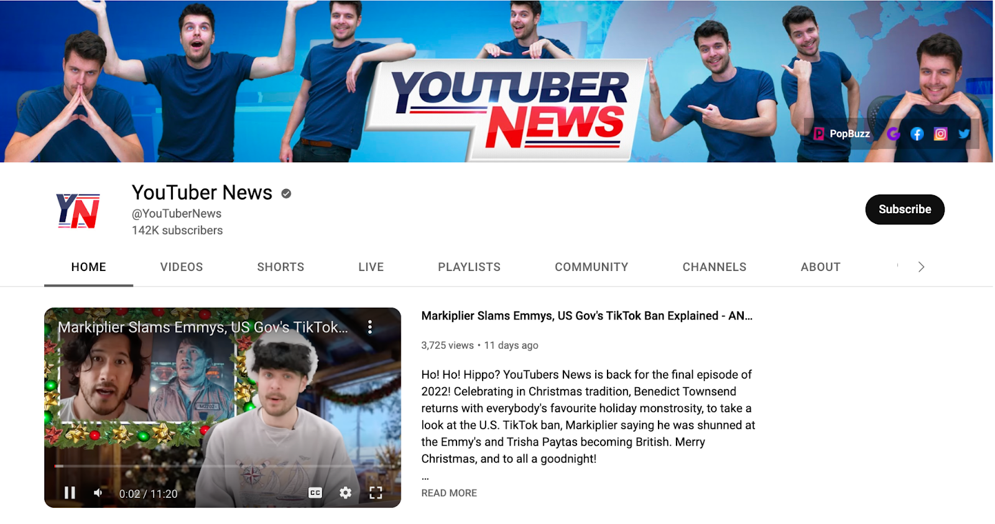Click the 0:02 / 11:20 time display
Screen dimensions: 995x524
click(x=148, y=494)
